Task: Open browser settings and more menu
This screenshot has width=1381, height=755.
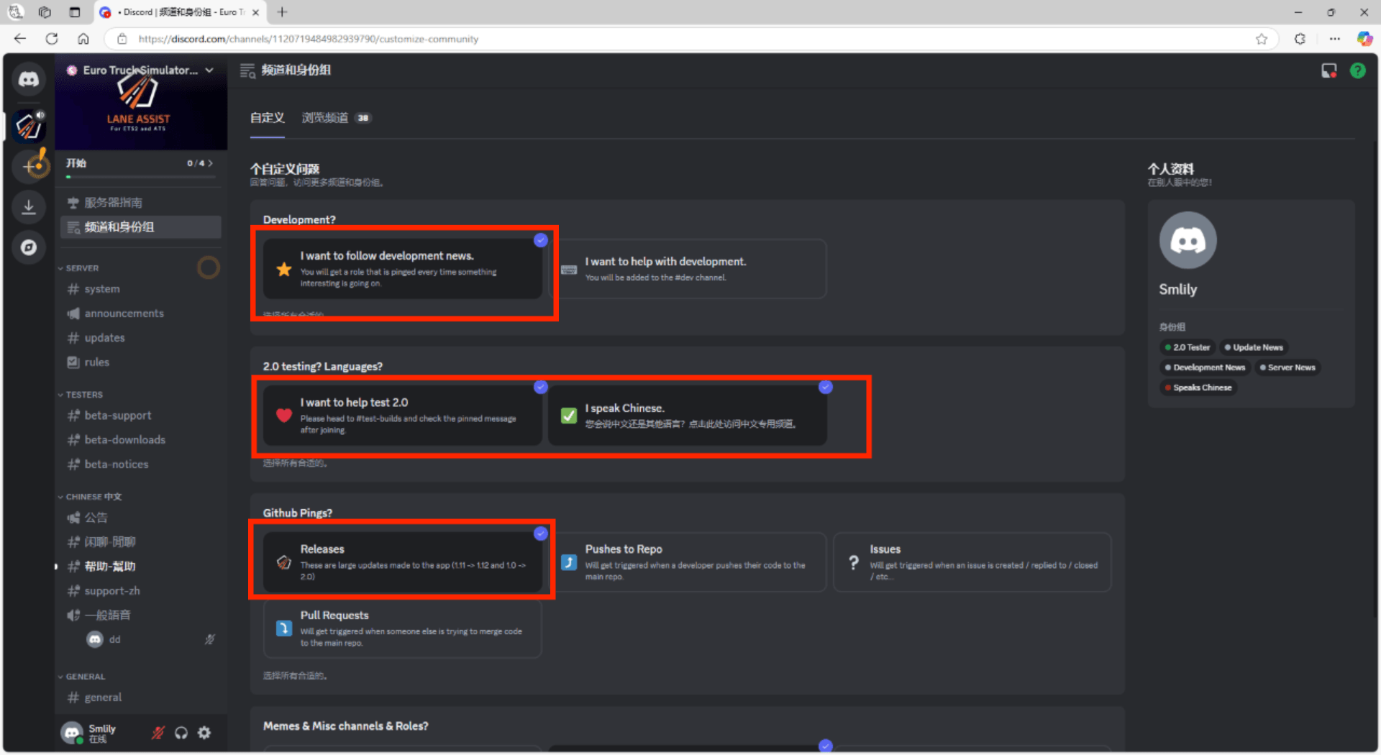Action: coord(1334,39)
